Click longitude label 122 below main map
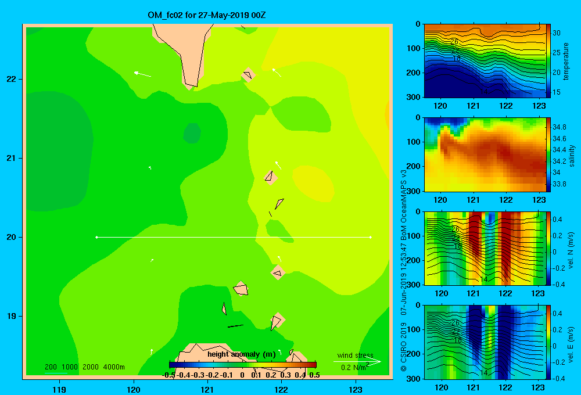 coord(281,389)
